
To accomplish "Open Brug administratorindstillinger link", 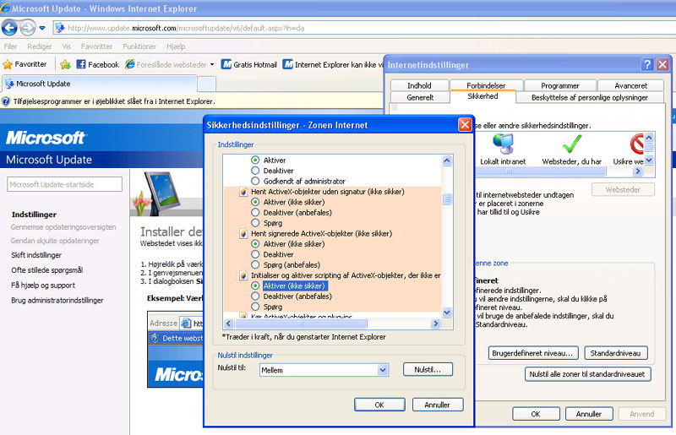I will click(57, 300).
